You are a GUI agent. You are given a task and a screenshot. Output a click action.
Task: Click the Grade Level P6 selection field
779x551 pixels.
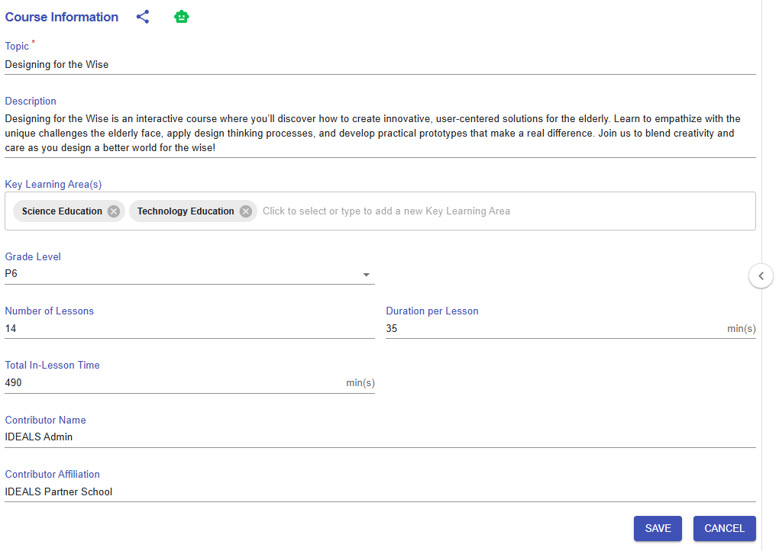[x=183, y=274]
